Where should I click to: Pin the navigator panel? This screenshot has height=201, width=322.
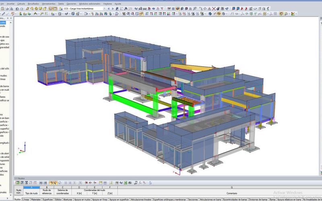[x=8, y=18]
